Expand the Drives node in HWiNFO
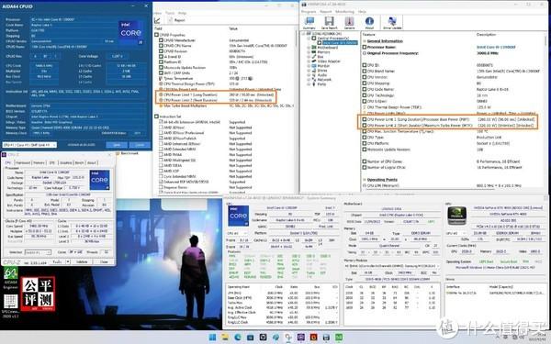Screen dimensions: 551x344 (309, 71)
